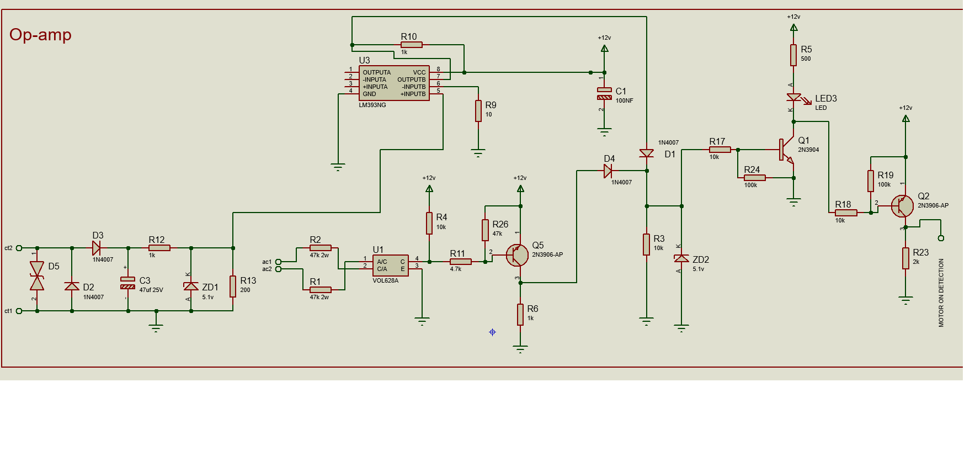Select capacitor C3 47uf 25V
The width and height of the screenshot is (975, 451).
click(127, 283)
